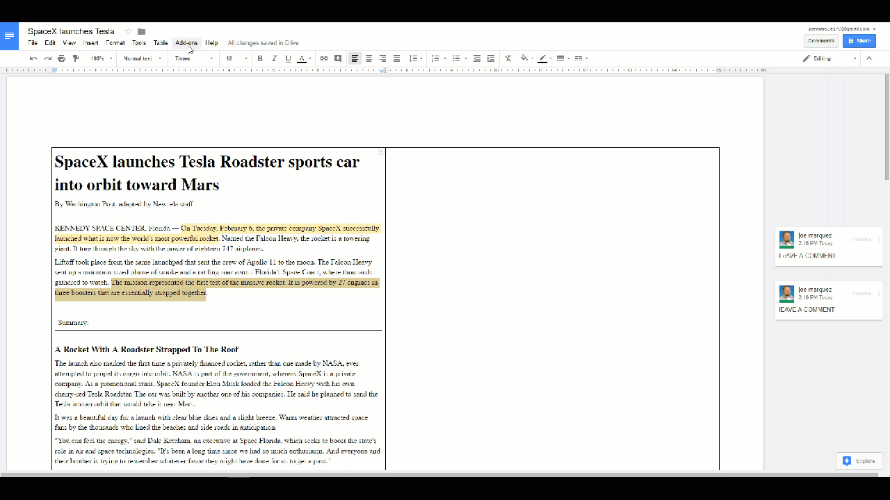Open the Format menu

click(115, 43)
